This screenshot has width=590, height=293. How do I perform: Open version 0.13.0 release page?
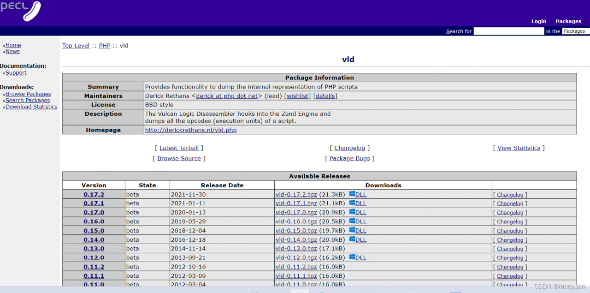coord(94,249)
